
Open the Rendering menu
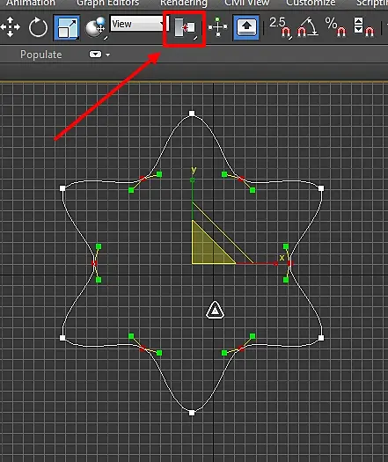click(184, 4)
